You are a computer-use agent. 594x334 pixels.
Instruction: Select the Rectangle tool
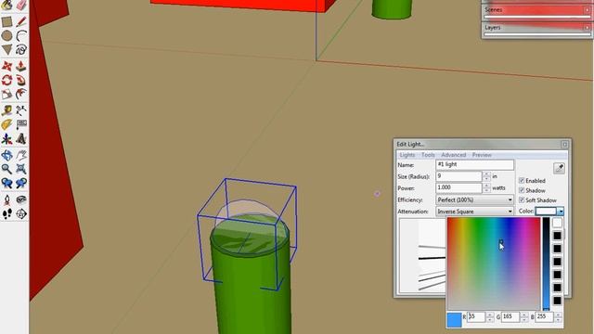click(x=6, y=21)
